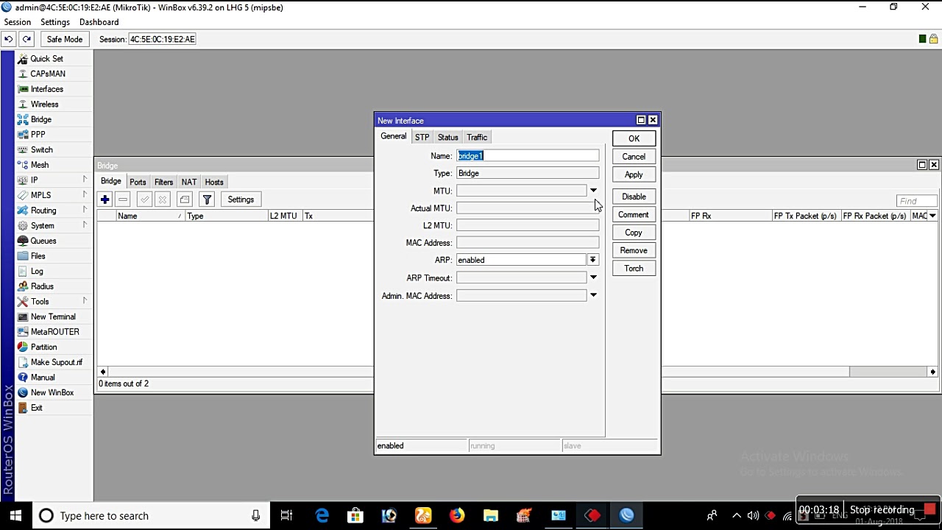Open the Files list

pyautogui.click(x=38, y=256)
